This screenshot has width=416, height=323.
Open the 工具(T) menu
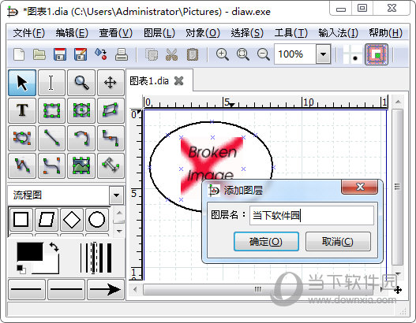290,33
